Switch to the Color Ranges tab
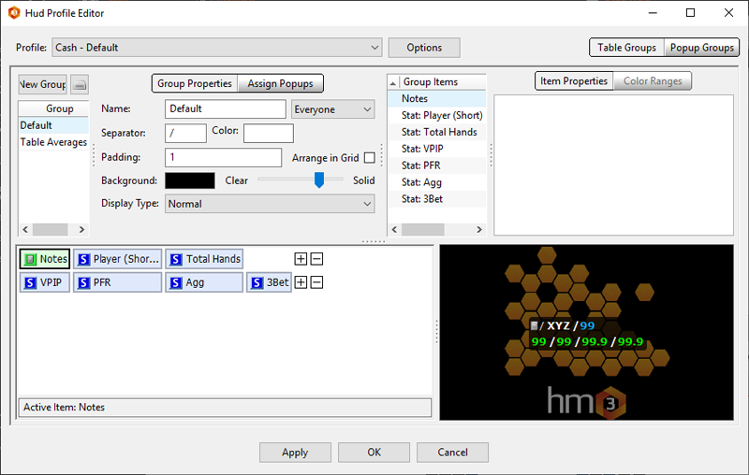 653,81
